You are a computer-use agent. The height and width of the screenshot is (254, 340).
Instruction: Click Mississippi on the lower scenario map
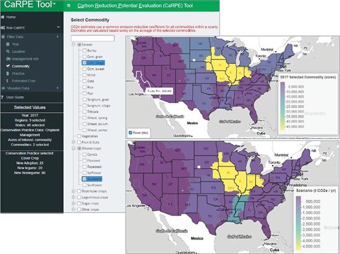point(239,209)
